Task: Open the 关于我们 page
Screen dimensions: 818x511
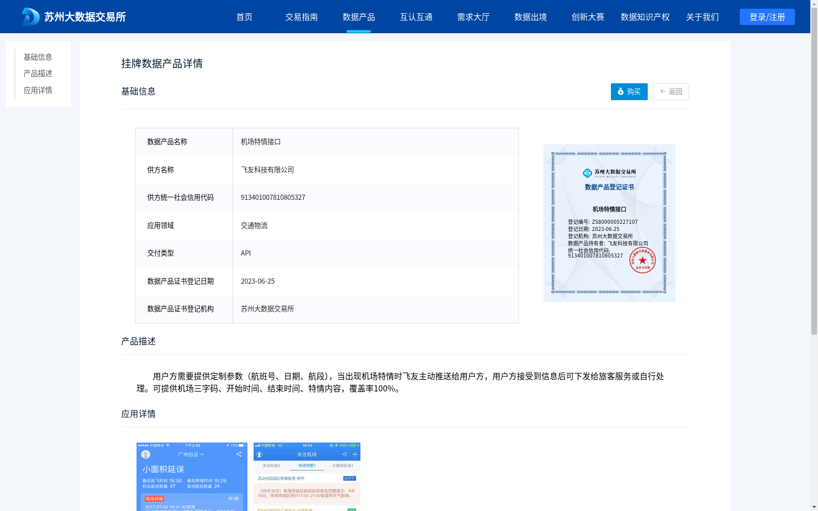Action: pyautogui.click(x=702, y=17)
